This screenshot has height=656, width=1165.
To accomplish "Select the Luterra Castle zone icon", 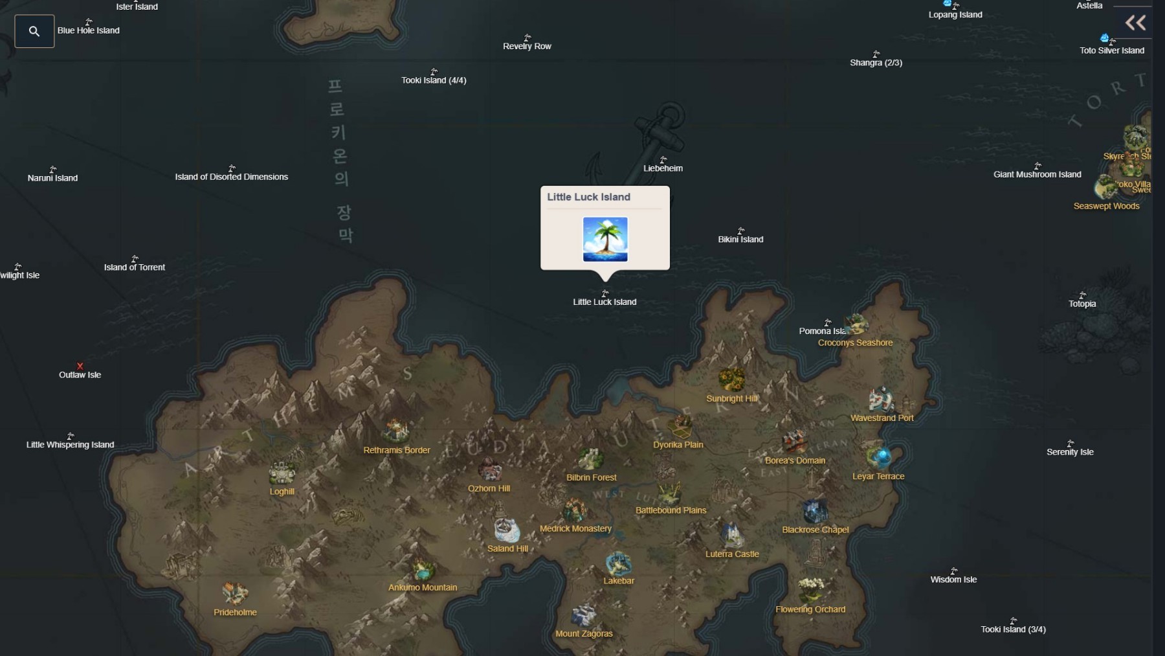I will tap(732, 536).
